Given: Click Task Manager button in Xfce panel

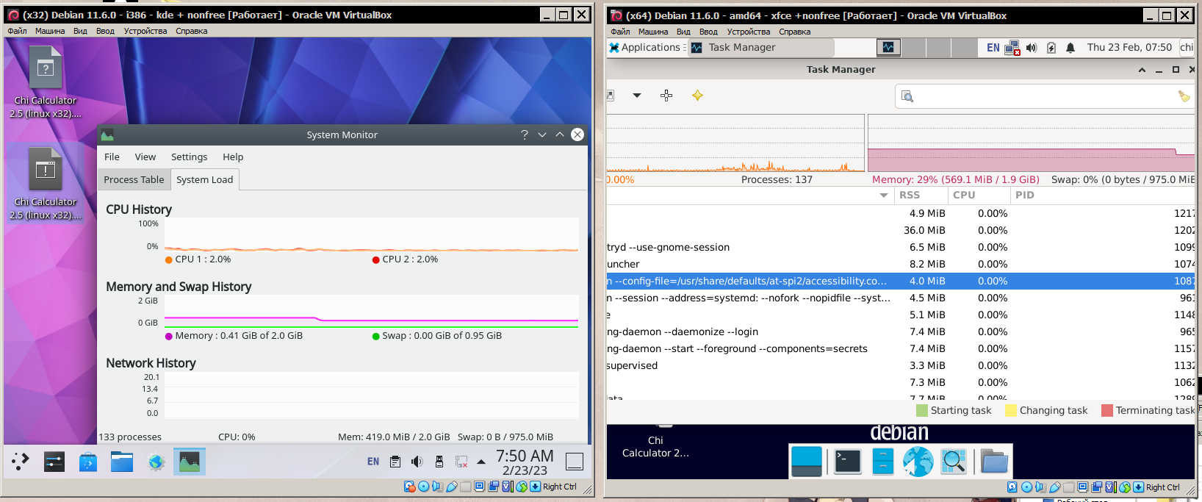Looking at the screenshot, I should (x=760, y=47).
